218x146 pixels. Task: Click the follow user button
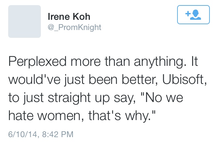coord(193,15)
